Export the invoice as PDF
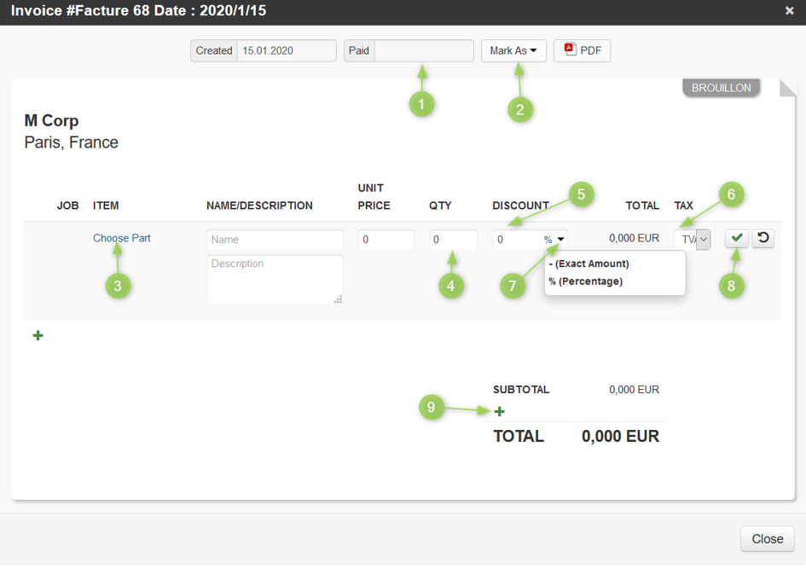Screen dimensions: 806x580 [582, 50]
